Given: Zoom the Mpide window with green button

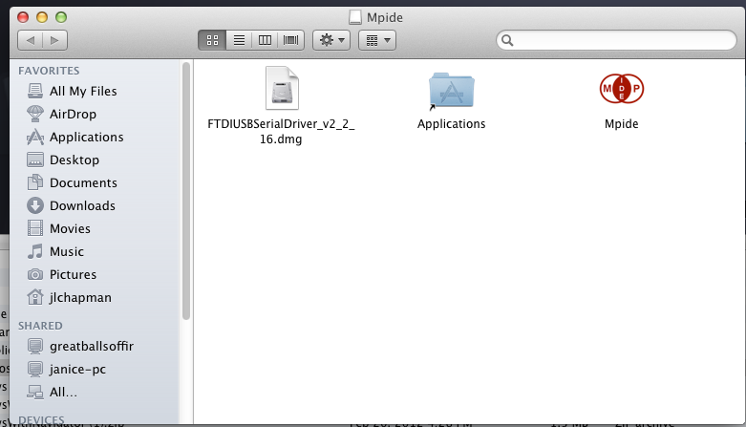Looking at the screenshot, I should (x=61, y=17).
